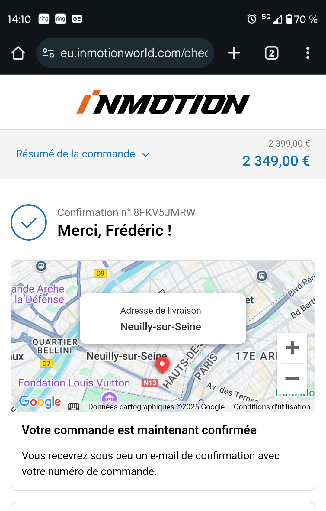Tap the browser home icon
This screenshot has width=326, height=511.
click(18, 53)
